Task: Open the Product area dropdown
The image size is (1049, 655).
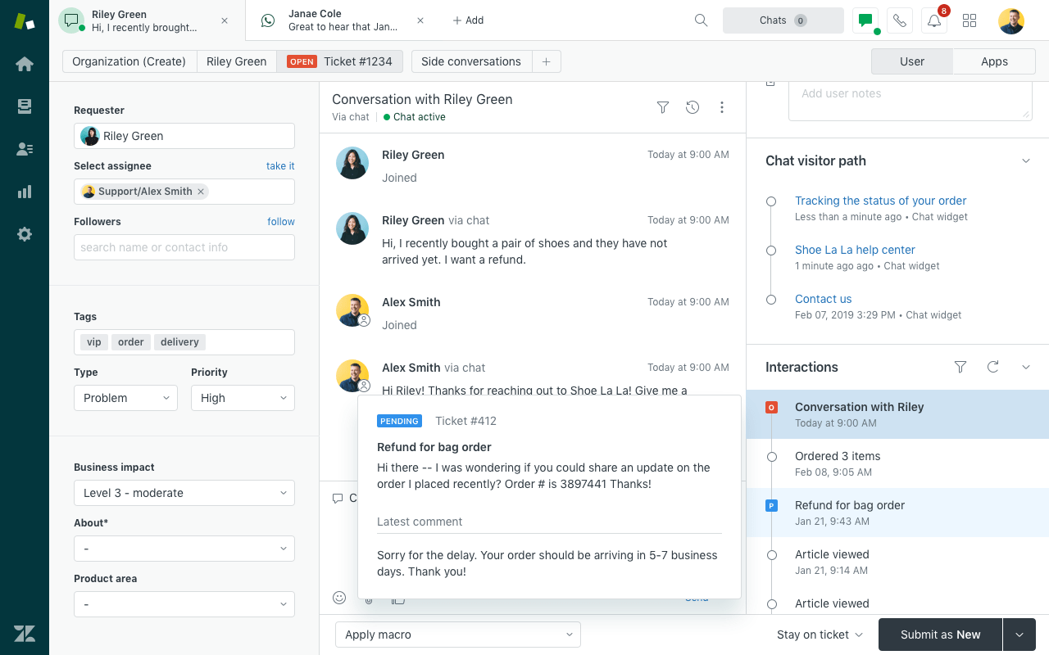Action: pos(184,604)
